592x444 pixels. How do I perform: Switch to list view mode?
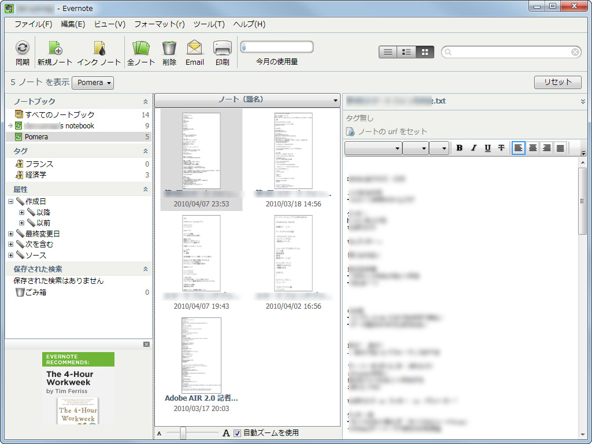387,51
